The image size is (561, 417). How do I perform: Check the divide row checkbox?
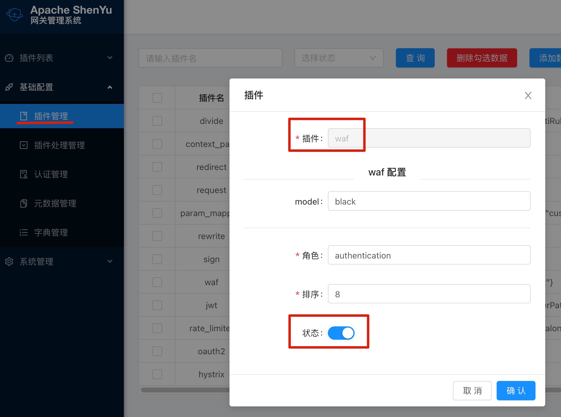coord(157,121)
